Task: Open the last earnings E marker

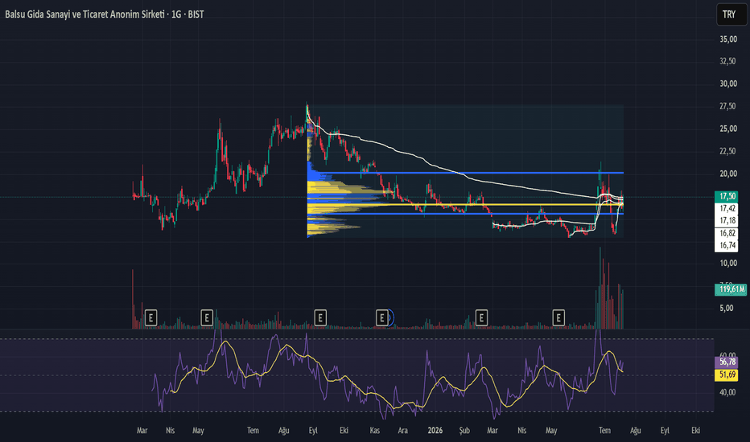Action: click(x=558, y=317)
